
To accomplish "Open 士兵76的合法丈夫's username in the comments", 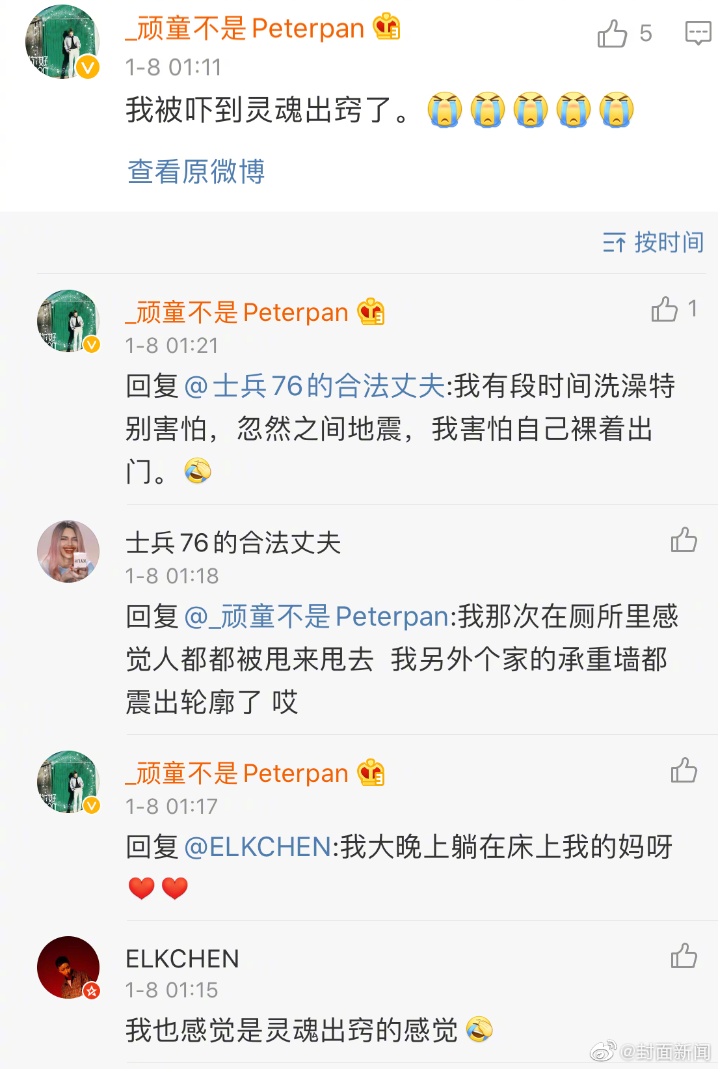I will (233, 542).
